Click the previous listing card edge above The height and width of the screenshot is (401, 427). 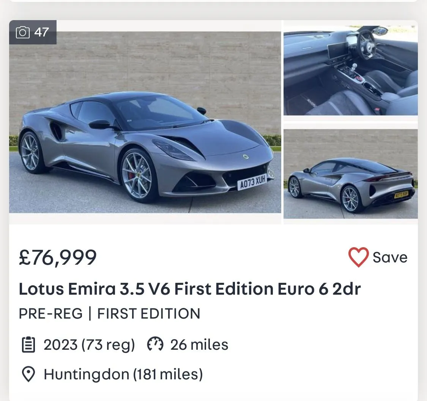point(213,1)
